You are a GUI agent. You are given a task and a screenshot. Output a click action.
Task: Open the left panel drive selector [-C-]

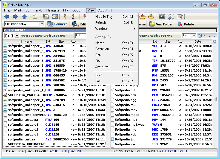(x=17, y=36)
